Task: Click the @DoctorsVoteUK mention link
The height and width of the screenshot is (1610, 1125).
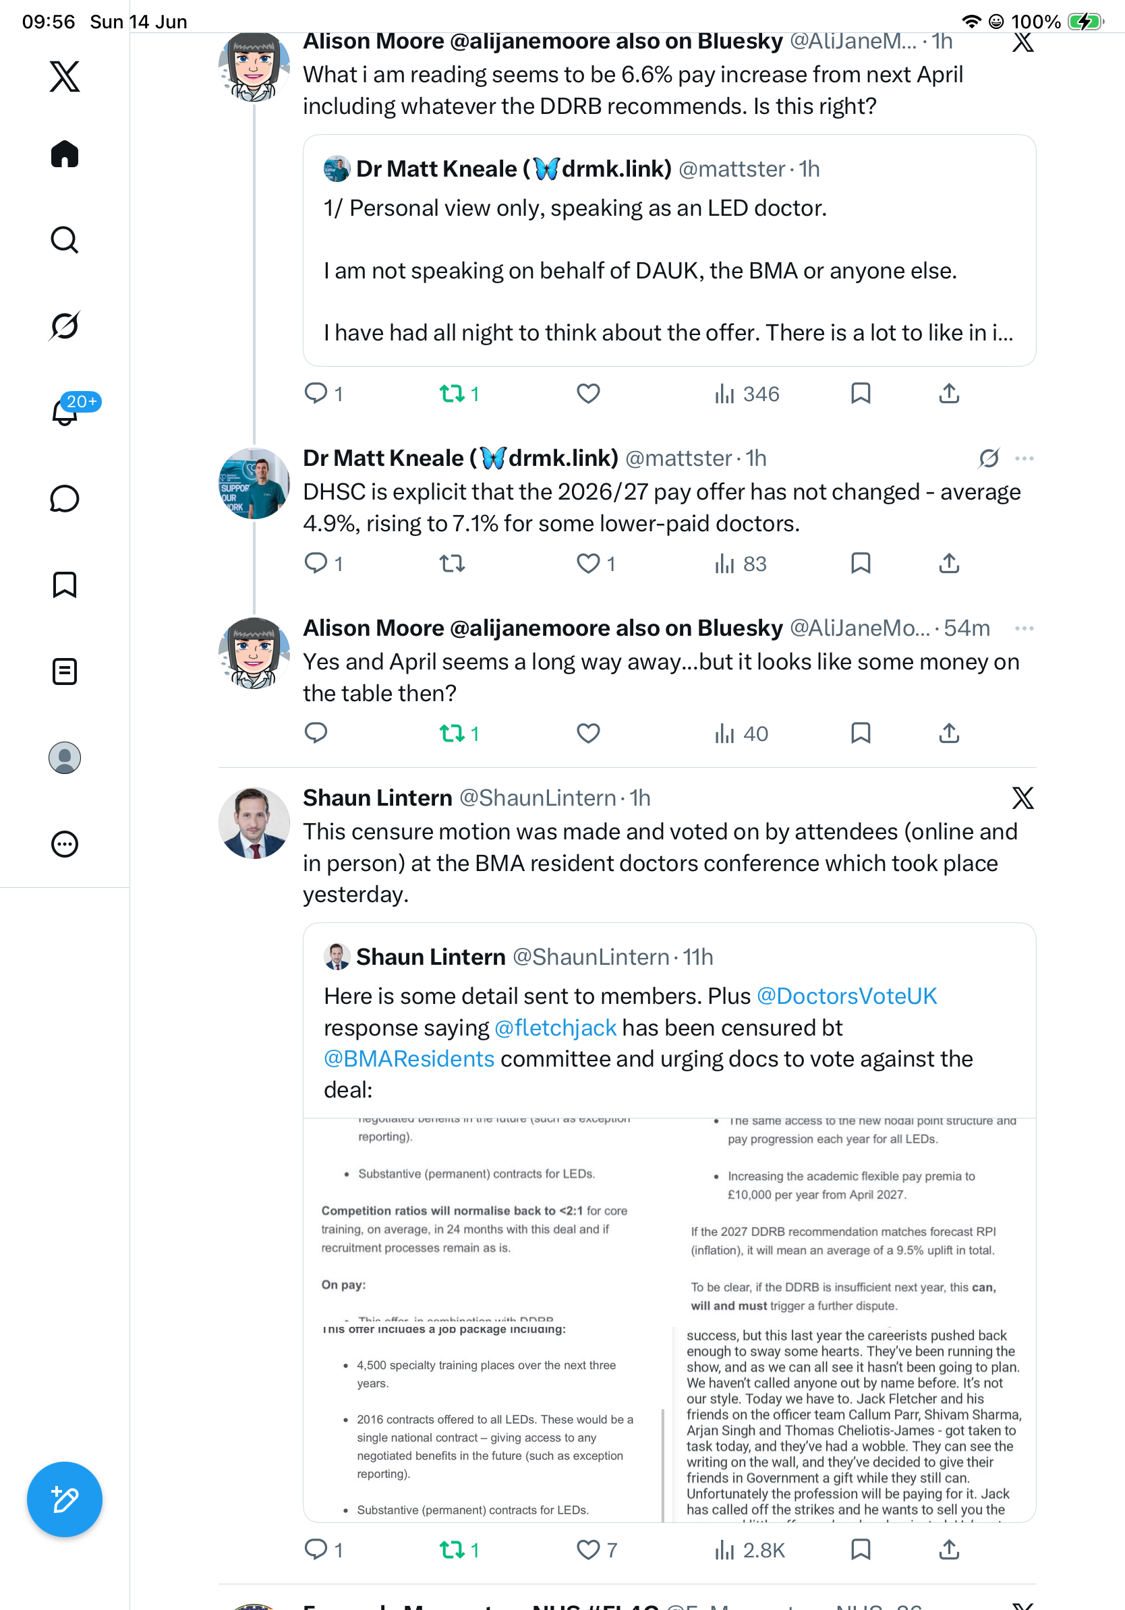Action: 846,996
